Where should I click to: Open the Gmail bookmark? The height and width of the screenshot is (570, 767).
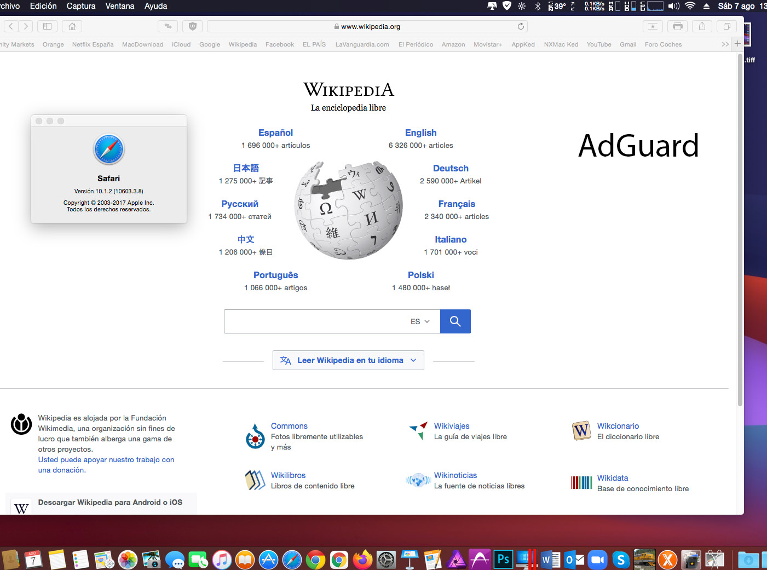(x=628, y=44)
